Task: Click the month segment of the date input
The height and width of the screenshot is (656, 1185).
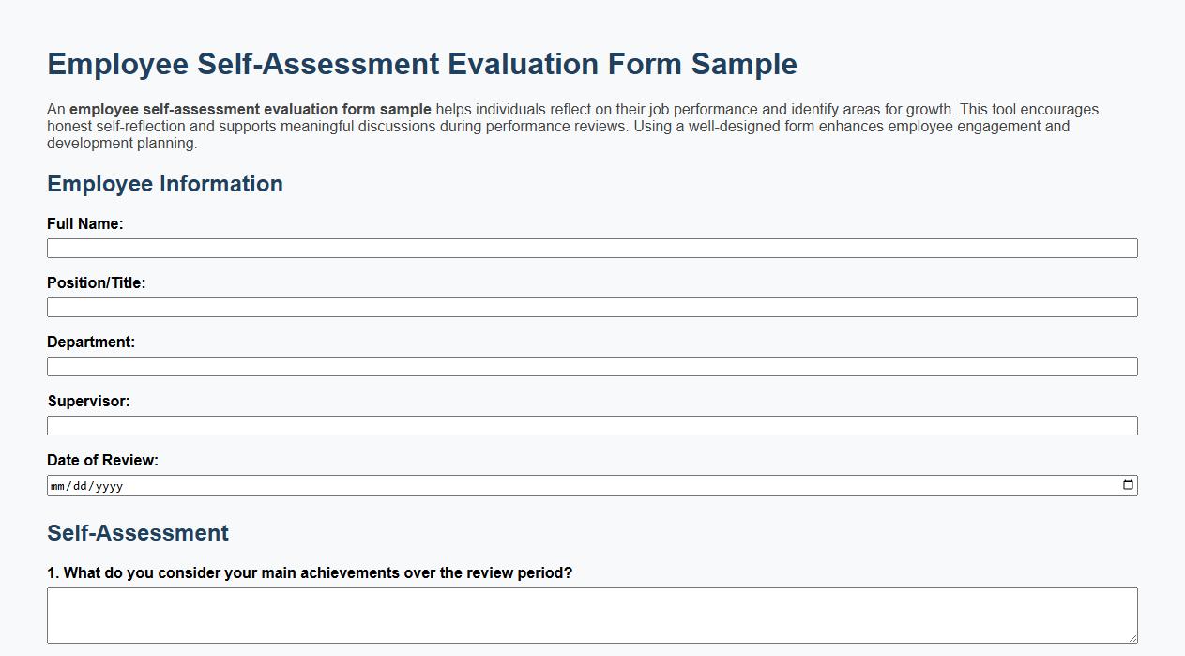Action: [58, 485]
